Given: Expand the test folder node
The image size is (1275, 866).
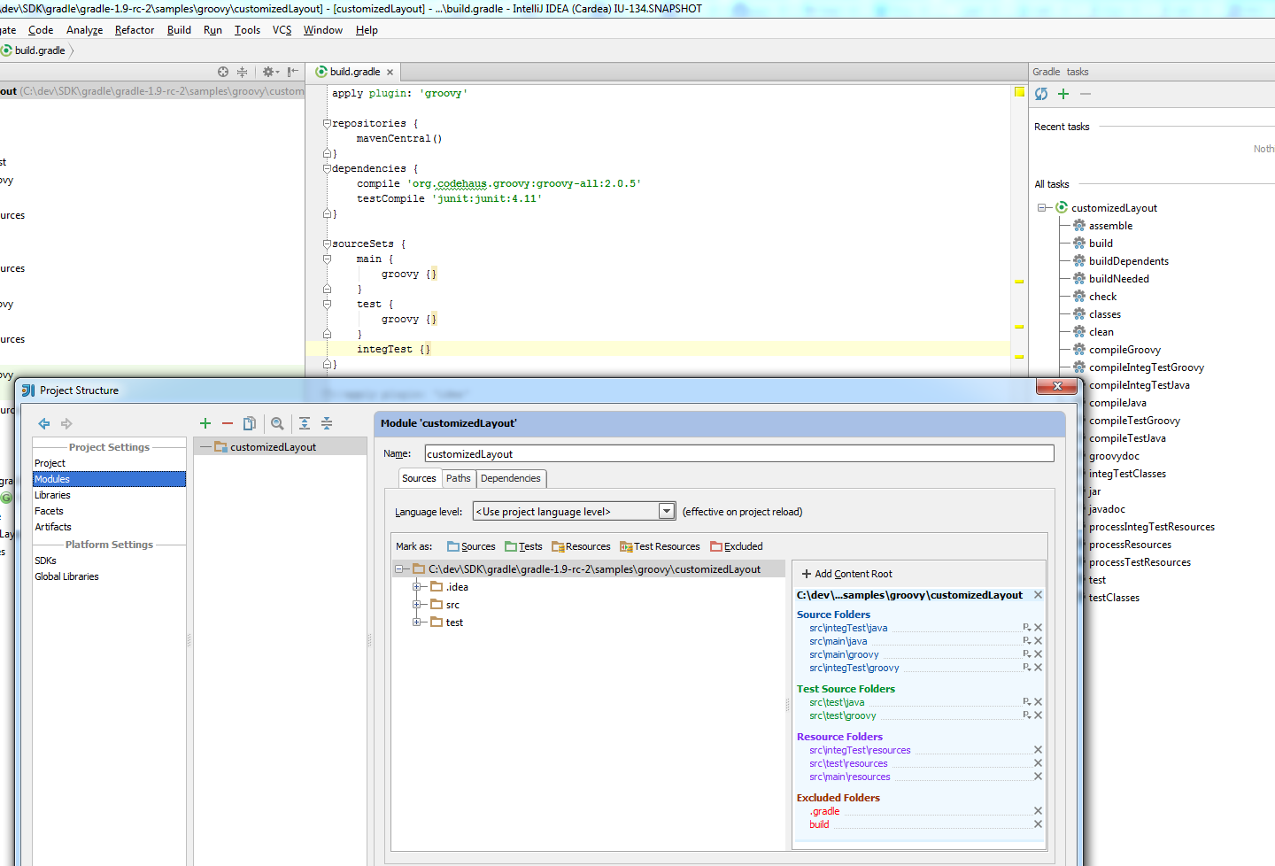Looking at the screenshot, I should (416, 622).
